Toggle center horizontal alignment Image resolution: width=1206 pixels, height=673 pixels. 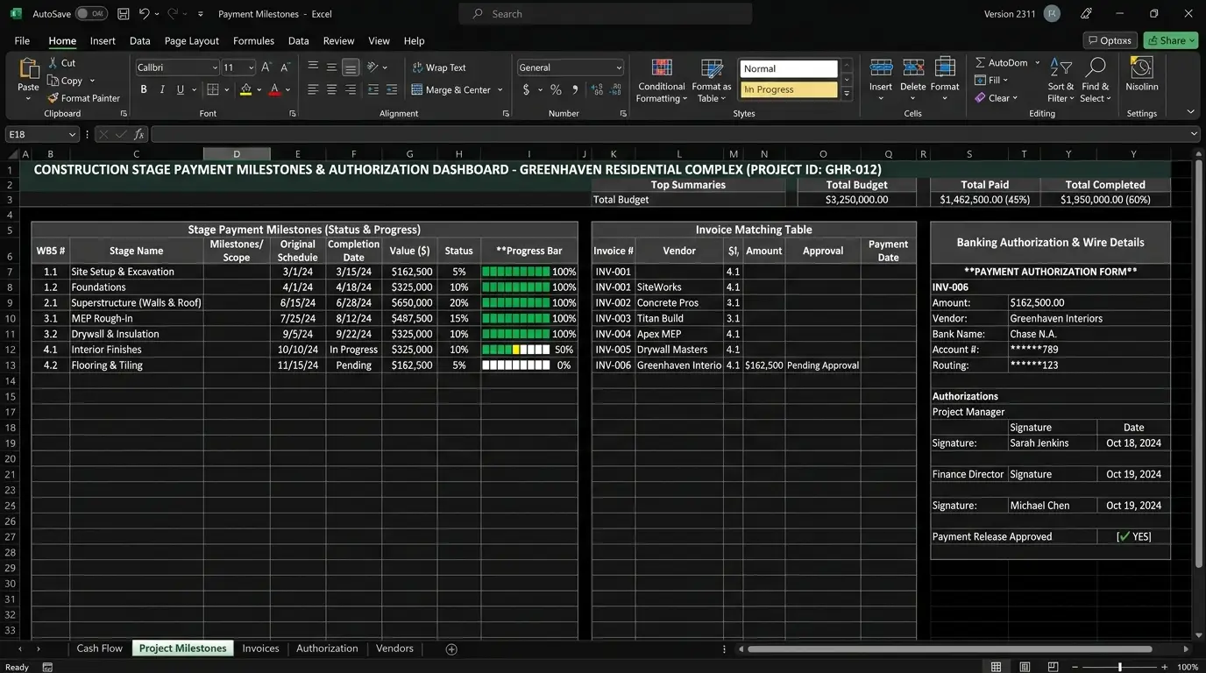click(331, 89)
